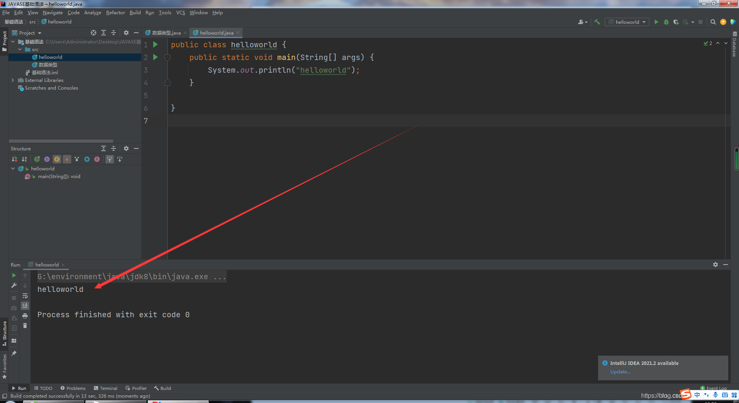739x403 pixels.
Task: Expand the External Libraries tree node
Action: pos(13,80)
